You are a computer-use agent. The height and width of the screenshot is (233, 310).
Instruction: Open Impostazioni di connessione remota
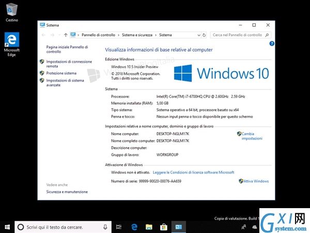pos(69,64)
